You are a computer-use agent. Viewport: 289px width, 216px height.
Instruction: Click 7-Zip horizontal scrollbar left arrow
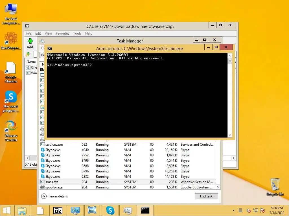(x=27, y=158)
